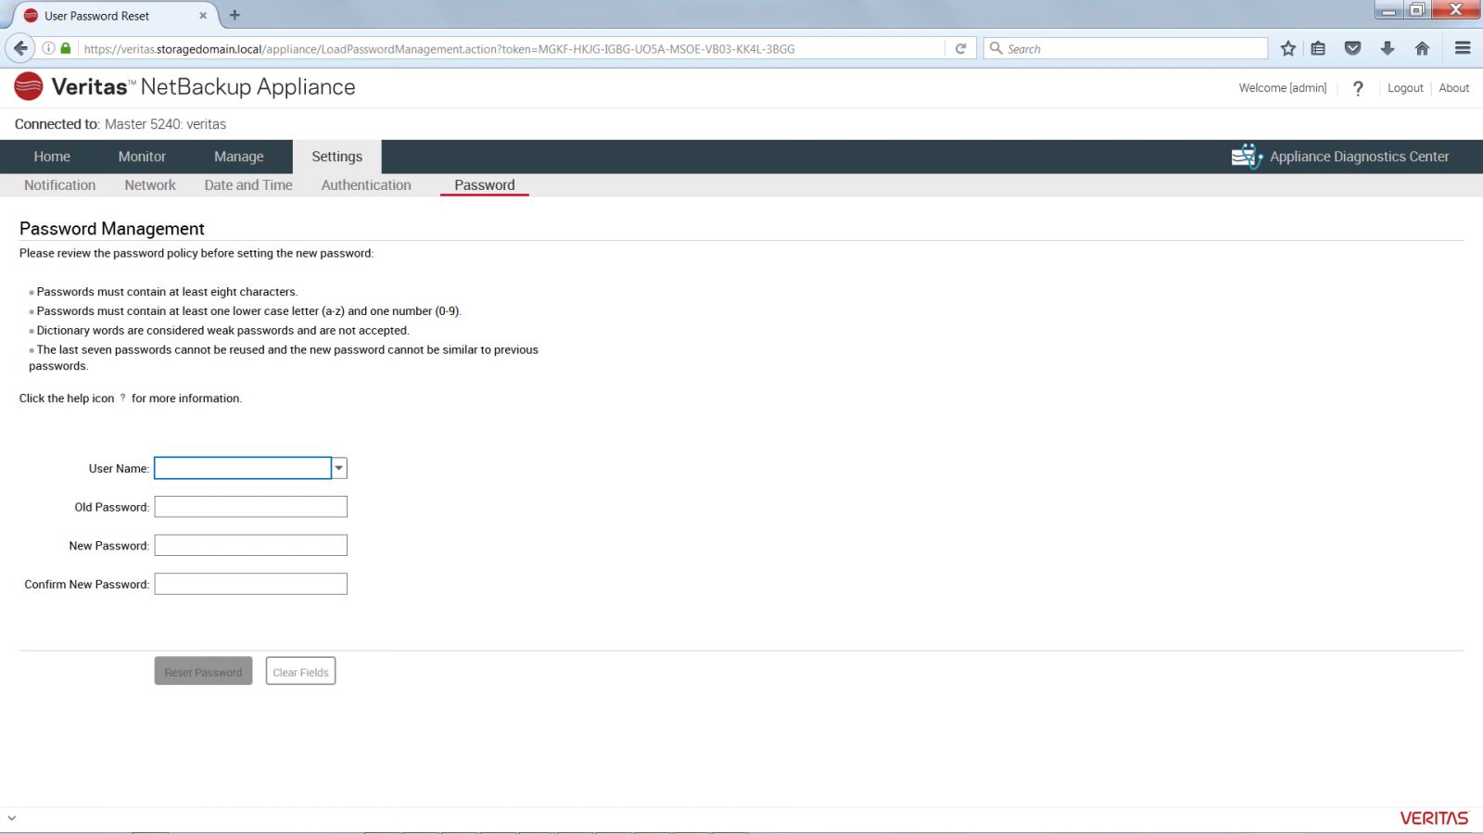Open the downloads arrow icon
Screen dimensions: 1483x834
pos(1388,48)
